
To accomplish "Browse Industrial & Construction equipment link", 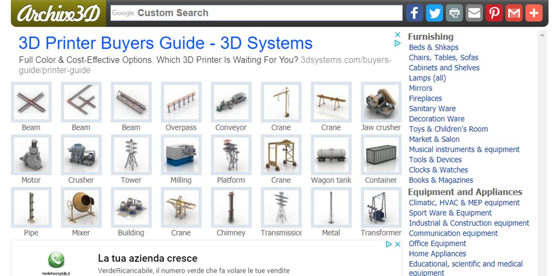I will point(469,223).
